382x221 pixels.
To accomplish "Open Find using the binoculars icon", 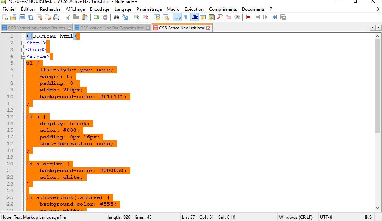I will click(x=117, y=17).
